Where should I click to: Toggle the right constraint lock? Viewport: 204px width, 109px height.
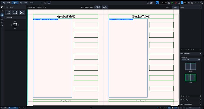tap(18, 25)
